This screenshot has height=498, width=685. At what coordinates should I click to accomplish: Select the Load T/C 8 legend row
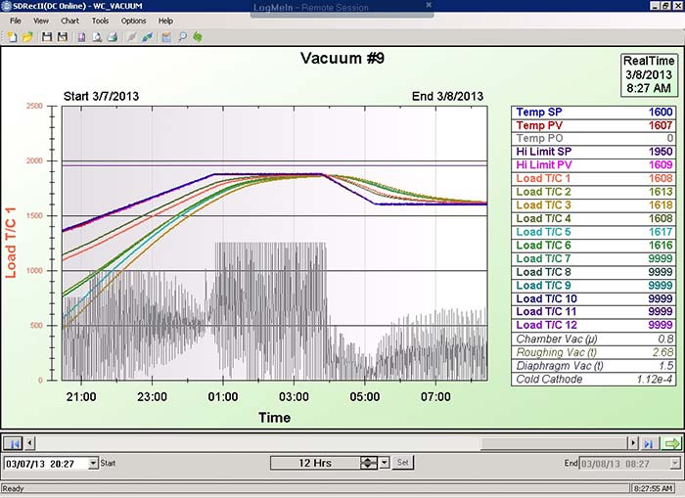coord(593,272)
